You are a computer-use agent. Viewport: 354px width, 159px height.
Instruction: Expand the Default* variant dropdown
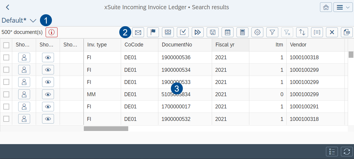pos(33,21)
